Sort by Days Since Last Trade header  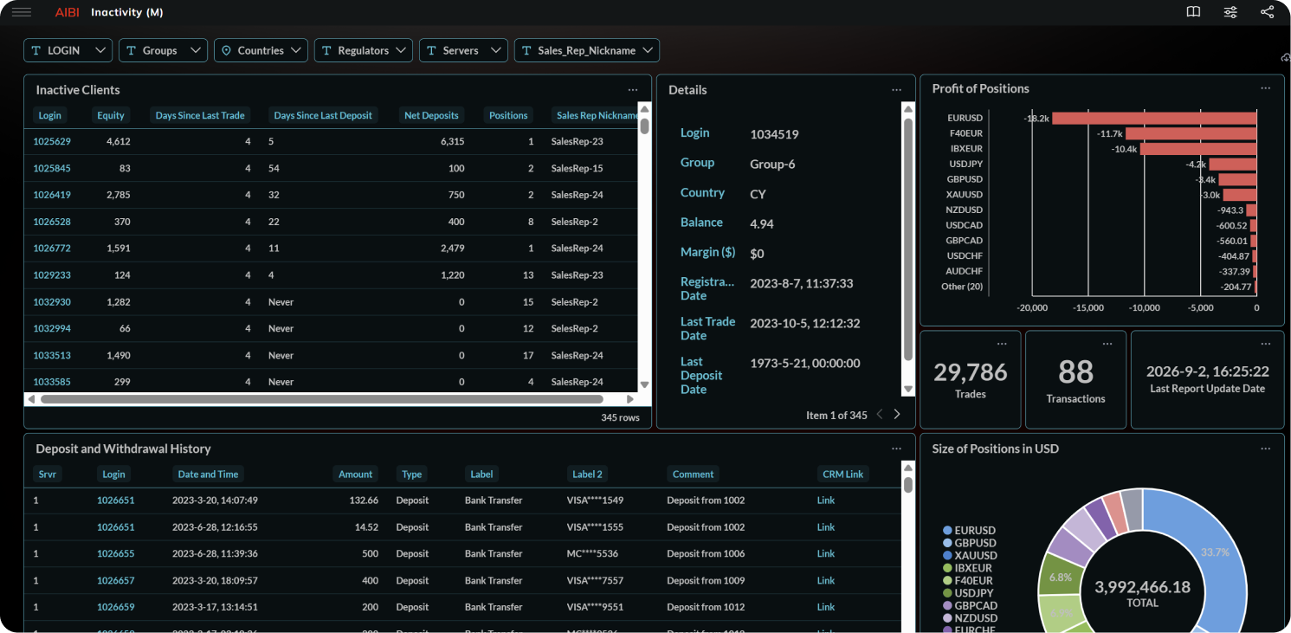[200, 115]
